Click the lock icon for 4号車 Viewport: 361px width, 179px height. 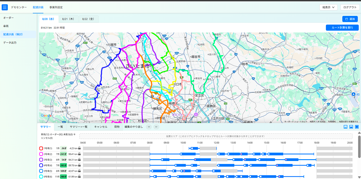pos(79,165)
